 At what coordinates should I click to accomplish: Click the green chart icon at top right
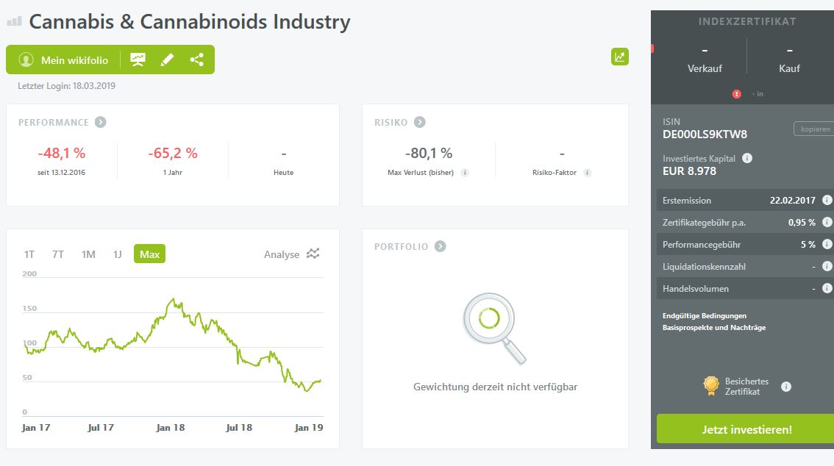point(620,57)
